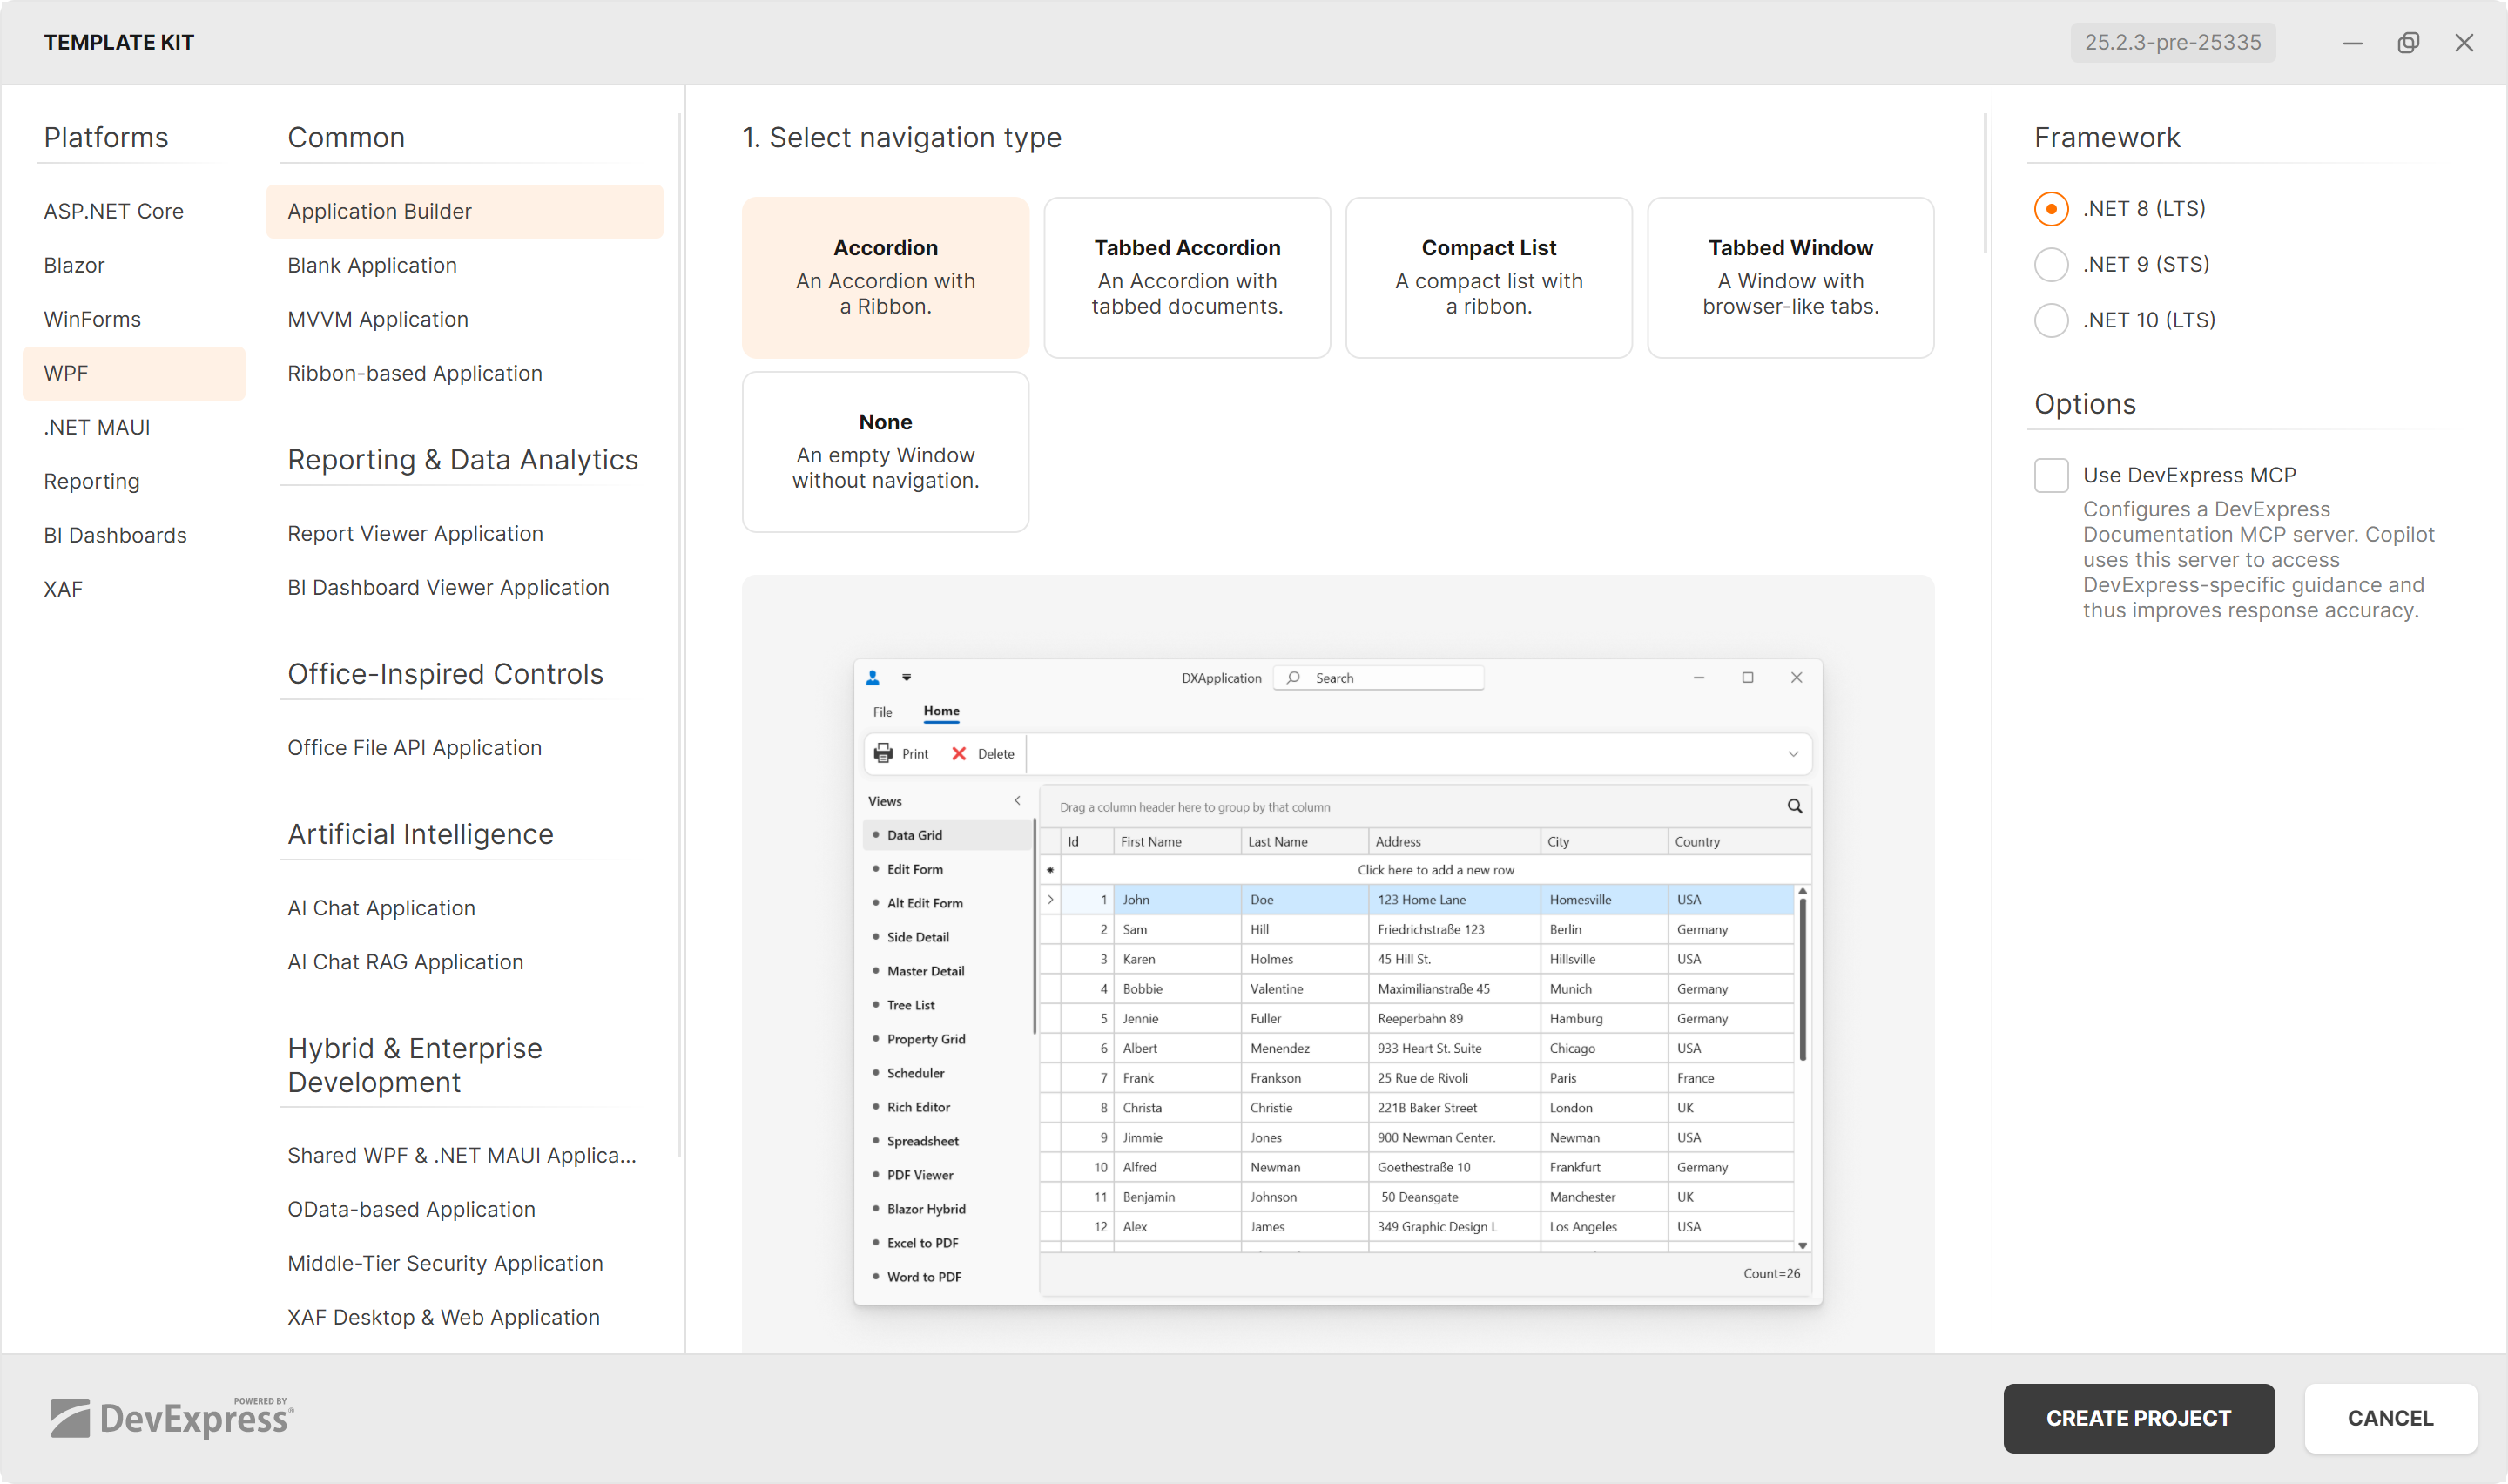Switch to the Home tab in the preview
The height and width of the screenshot is (1484, 2508).
940,711
